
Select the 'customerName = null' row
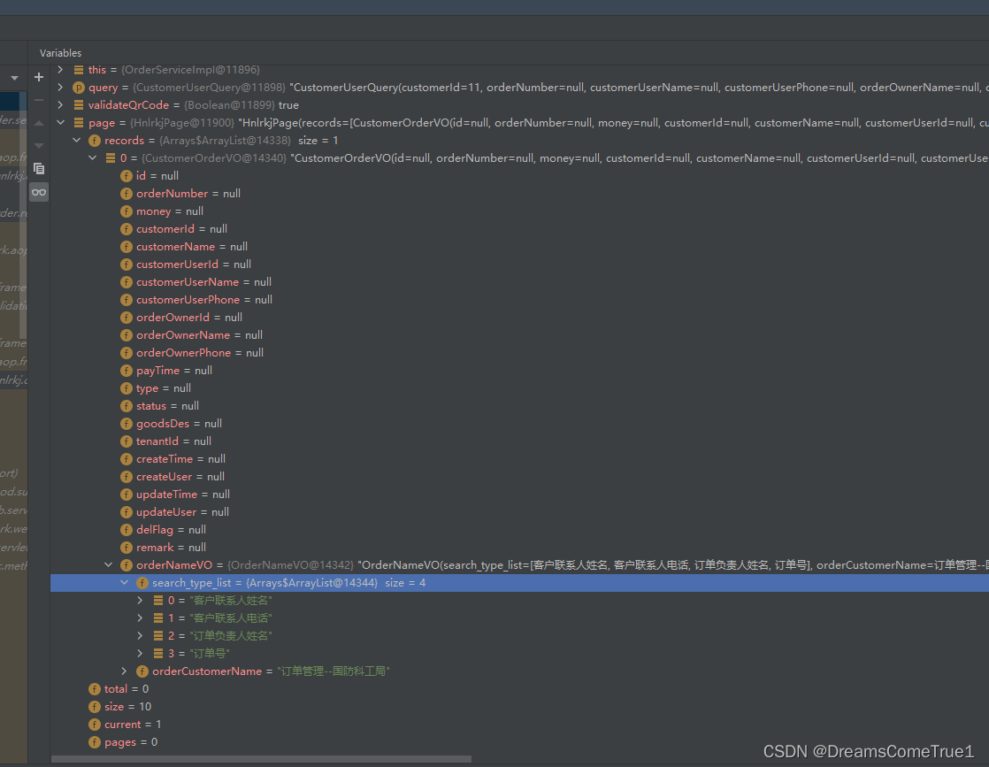(x=520, y=247)
